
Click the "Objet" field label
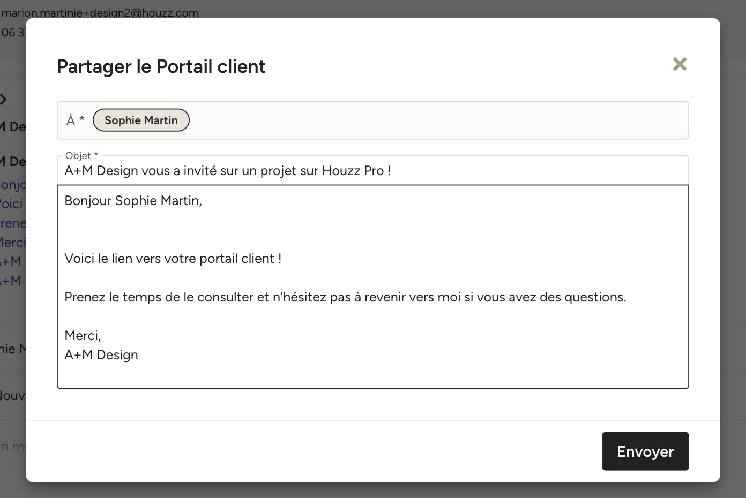78,155
